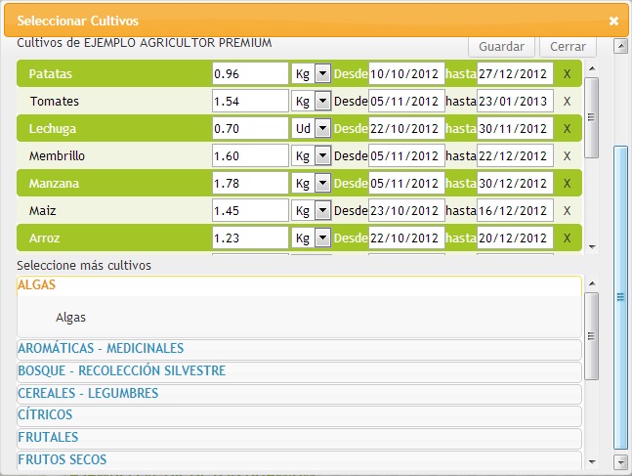Close the Seleccionar Cultivos dialog
632x476 pixels.
click(613, 21)
